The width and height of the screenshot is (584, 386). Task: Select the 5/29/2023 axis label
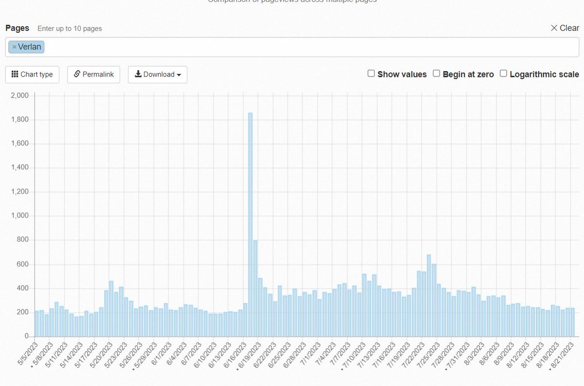pyautogui.click(x=146, y=355)
